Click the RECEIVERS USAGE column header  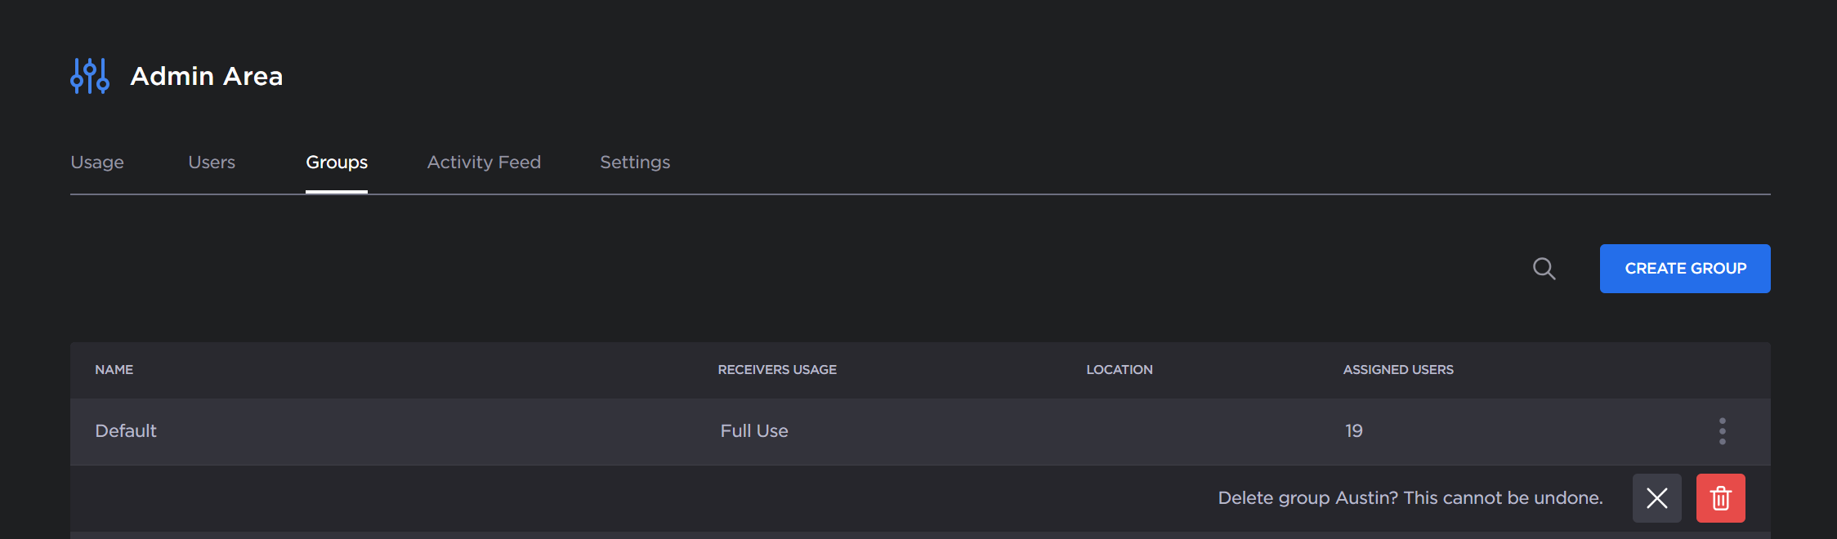(x=777, y=370)
